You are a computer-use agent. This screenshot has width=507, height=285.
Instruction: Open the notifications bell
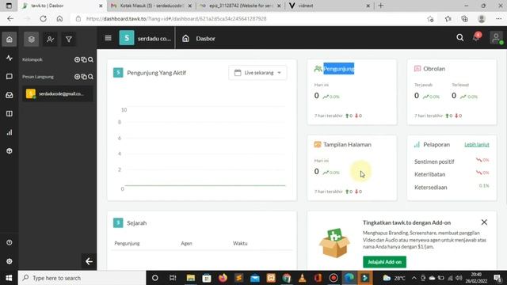click(476, 37)
